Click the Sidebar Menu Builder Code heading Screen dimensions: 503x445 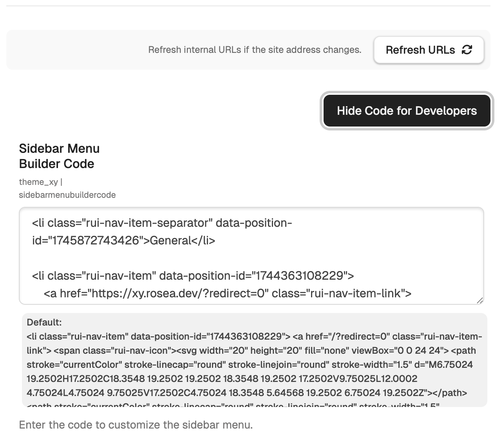59,156
